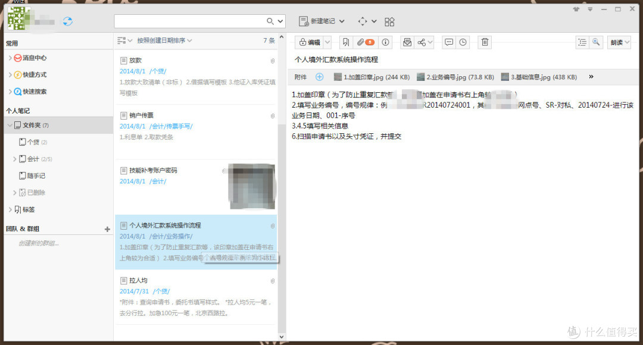Select 消息中心 in sidebar
This screenshot has height=345, width=643.
pyautogui.click(x=35, y=58)
